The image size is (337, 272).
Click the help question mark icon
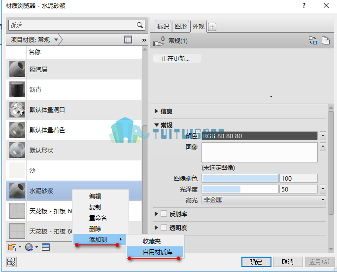(304, 5)
